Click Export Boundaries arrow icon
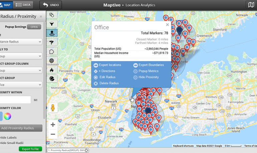This screenshot has height=153, width=257. pyautogui.click(x=136, y=65)
